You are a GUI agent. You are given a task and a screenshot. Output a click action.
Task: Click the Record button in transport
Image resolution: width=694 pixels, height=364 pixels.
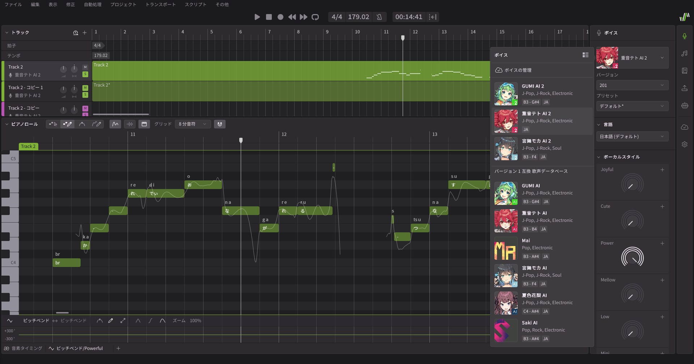tap(280, 17)
